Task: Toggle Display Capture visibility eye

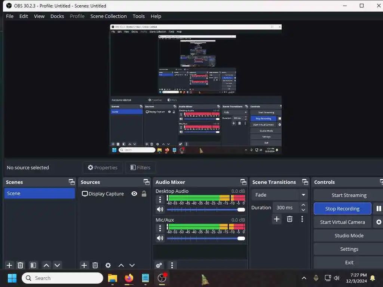Action: [x=134, y=194]
